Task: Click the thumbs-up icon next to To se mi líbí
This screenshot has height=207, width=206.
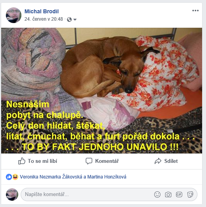Action: coord(21,161)
